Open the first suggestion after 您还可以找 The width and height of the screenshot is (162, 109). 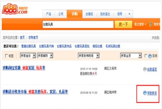29,46
